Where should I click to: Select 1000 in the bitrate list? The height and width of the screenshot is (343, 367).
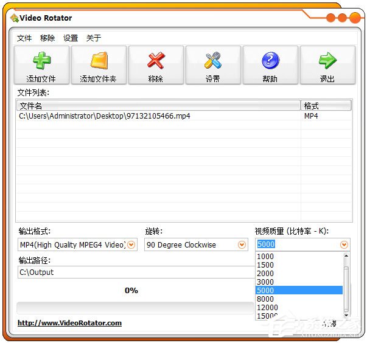tap(299, 256)
